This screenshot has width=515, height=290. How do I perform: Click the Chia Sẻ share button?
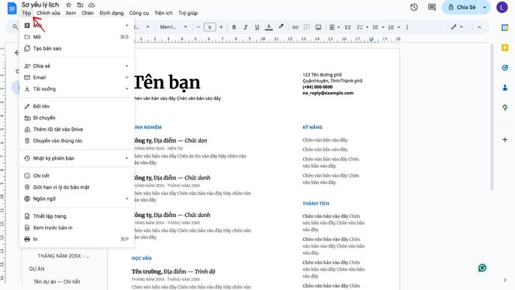point(462,7)
